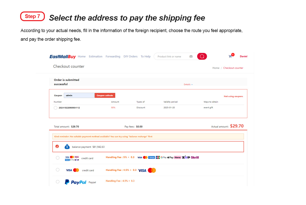The width and height of the screenshot is (306, 205).
Task: Click the Skrill logo in handling fee row
Action: 195,157
